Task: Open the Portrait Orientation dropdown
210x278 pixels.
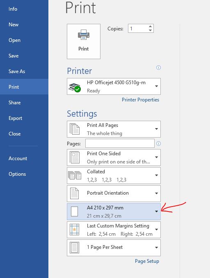Action: click(x=114, y=193)
